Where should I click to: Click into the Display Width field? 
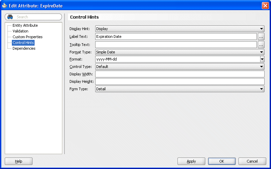coord(180,74)
